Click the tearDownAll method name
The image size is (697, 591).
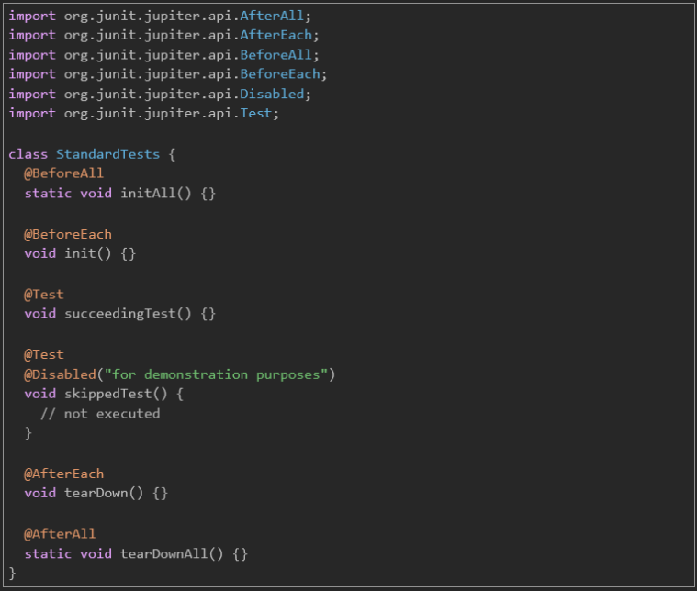point(163,553)
